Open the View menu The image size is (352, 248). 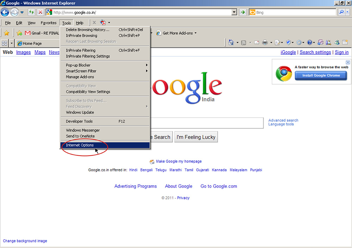tap(31, 23)
